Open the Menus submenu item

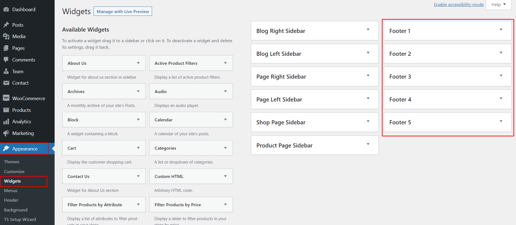tap(11, 191)
